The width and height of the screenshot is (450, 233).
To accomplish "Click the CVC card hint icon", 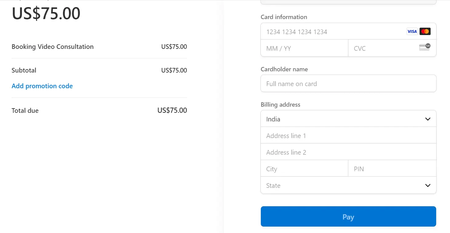I will click(424, 47).
